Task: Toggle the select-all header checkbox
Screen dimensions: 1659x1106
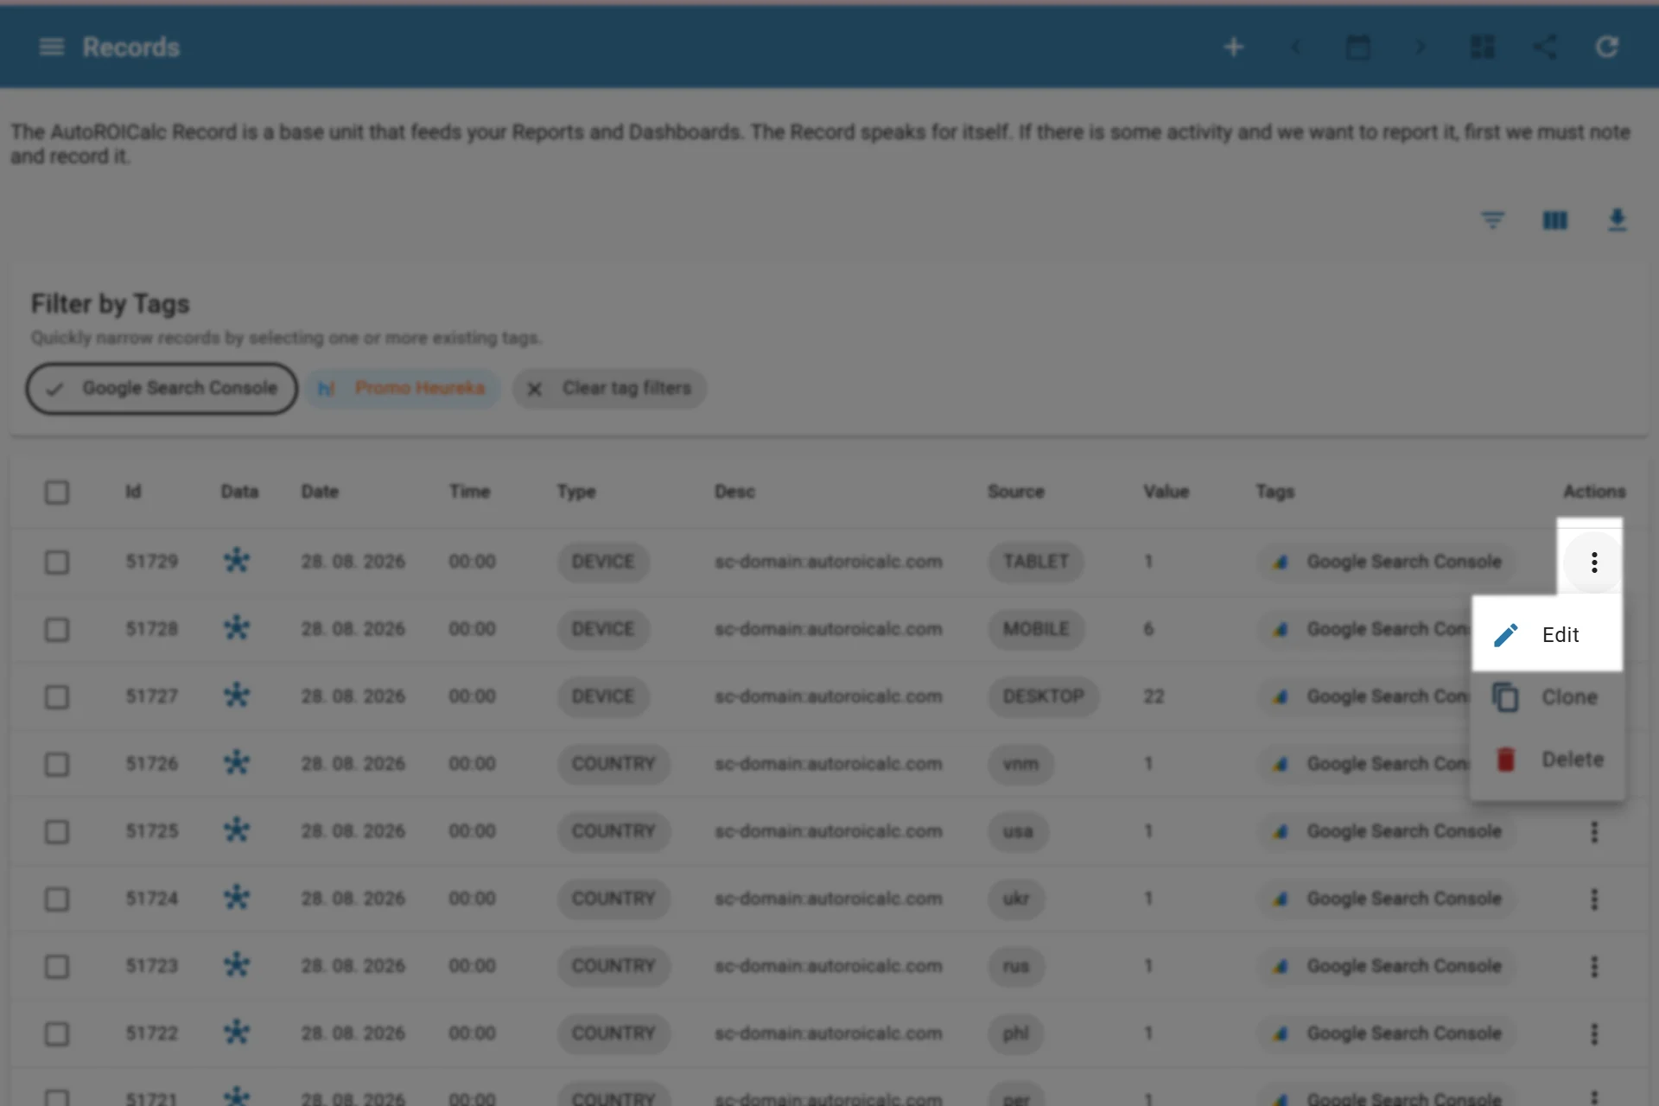Action: click(57, 493)
